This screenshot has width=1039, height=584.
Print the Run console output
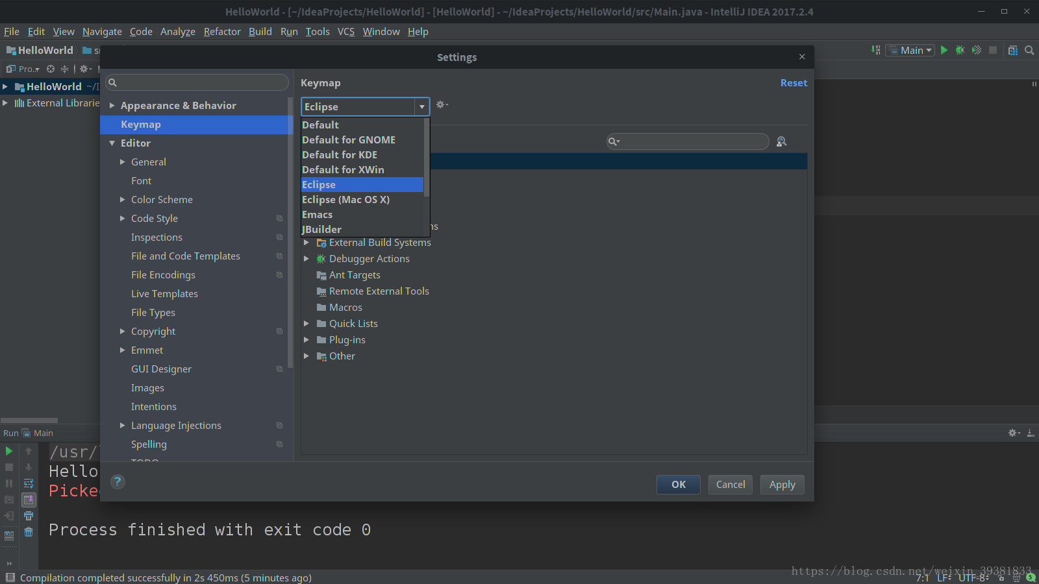(x=29, y=516)
